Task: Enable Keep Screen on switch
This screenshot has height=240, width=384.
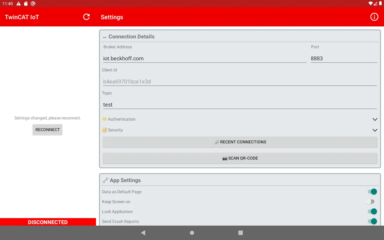Action: coord(370,202)
